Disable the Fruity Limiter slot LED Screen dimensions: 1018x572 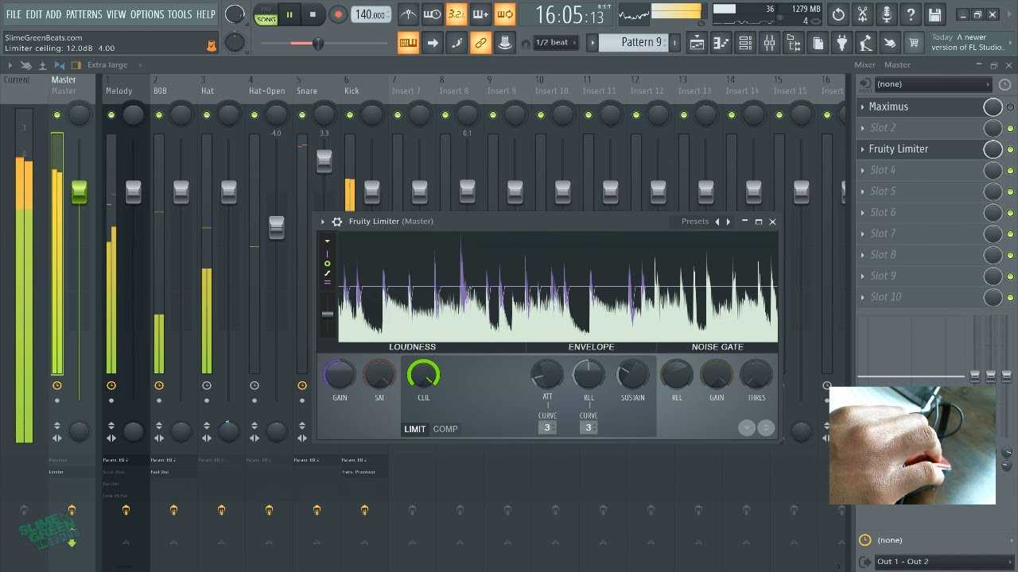pyautogui.click(x=1011, y=149)
